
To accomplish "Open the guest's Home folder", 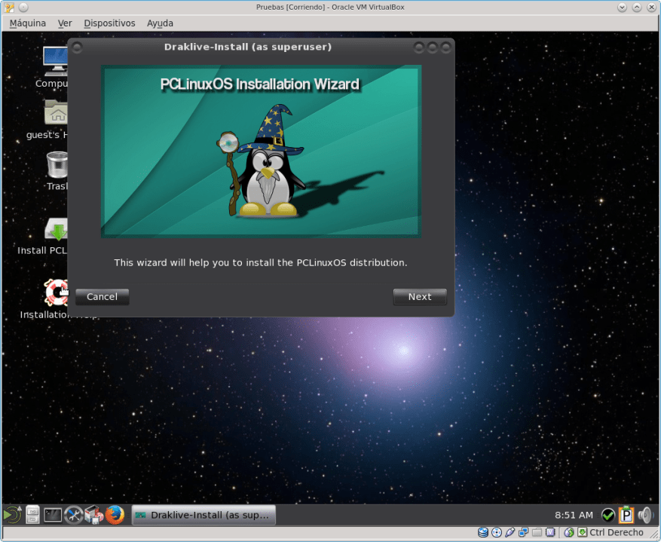I will pos(56,113).
